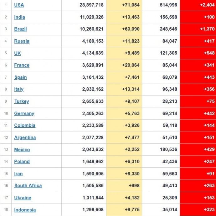Select the South Africa link
The height and width of the screenshot is (216, 216).
pyautogui.click(x=28, y=186)
